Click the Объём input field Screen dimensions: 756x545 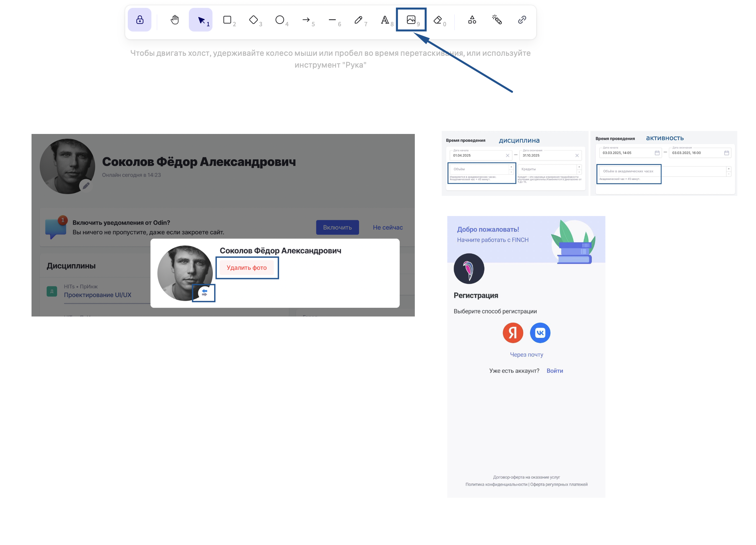[479, 169]
